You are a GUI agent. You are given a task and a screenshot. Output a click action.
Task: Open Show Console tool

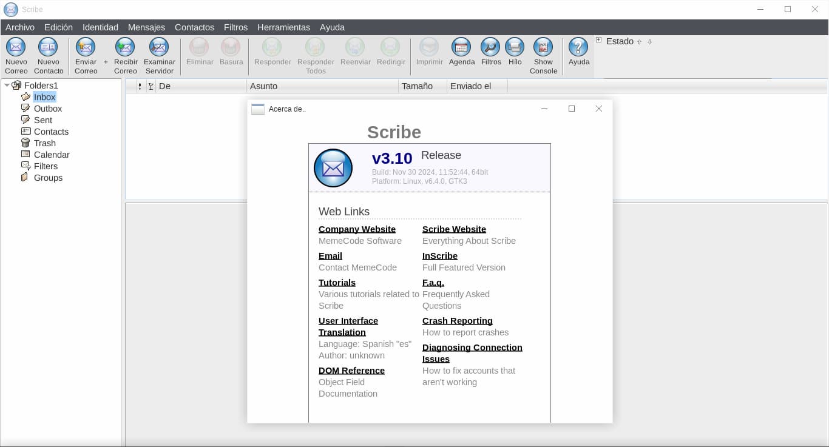(x=543, y=47)
